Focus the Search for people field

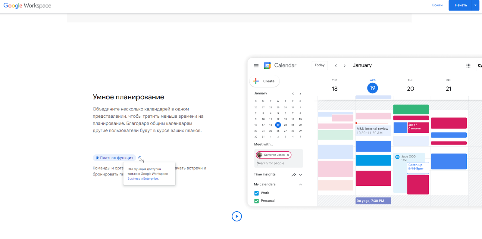[278, 163]
